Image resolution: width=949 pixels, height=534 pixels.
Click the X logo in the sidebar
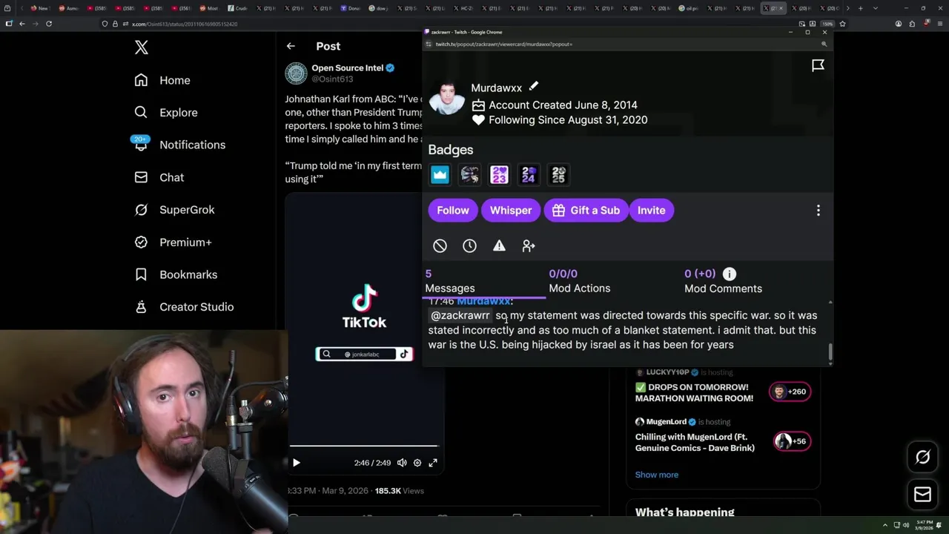tap(142, 48)
